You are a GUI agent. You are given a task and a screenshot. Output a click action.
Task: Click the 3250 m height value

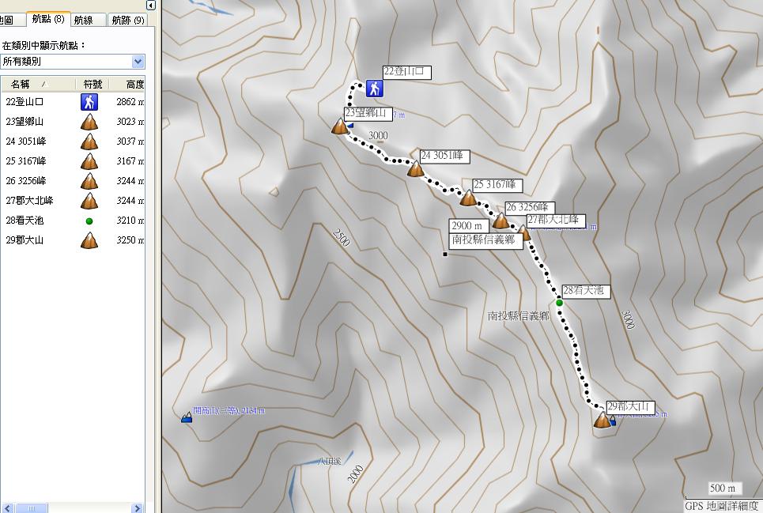(x=130, y=240)
